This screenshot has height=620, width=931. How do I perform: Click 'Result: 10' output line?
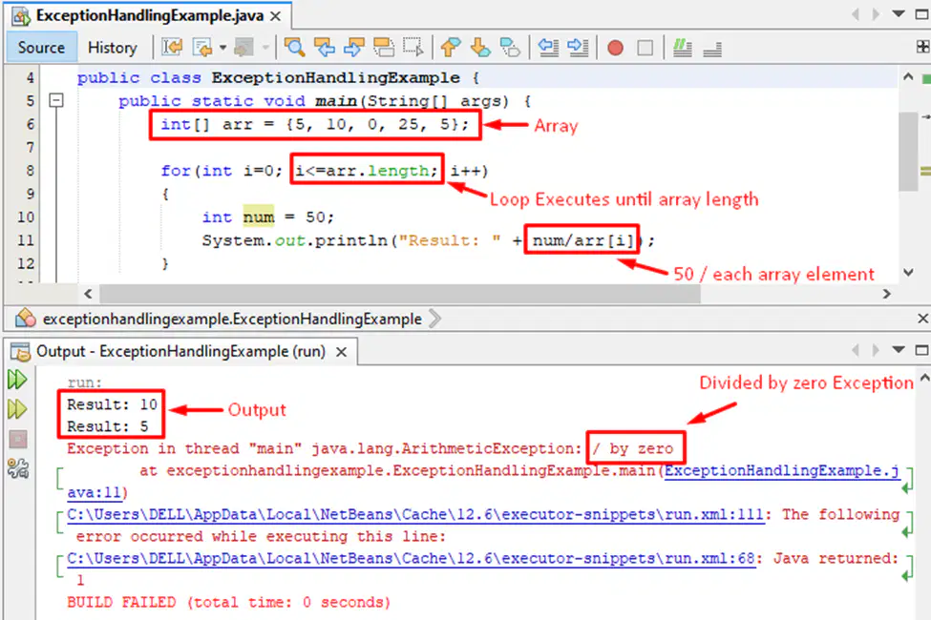click(x=112, y=404)
